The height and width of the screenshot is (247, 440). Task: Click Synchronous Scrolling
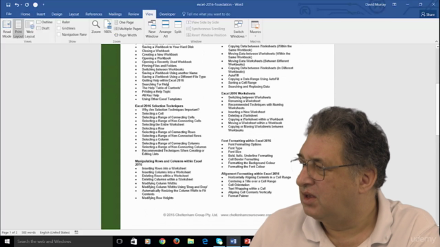tap(206, 29)
